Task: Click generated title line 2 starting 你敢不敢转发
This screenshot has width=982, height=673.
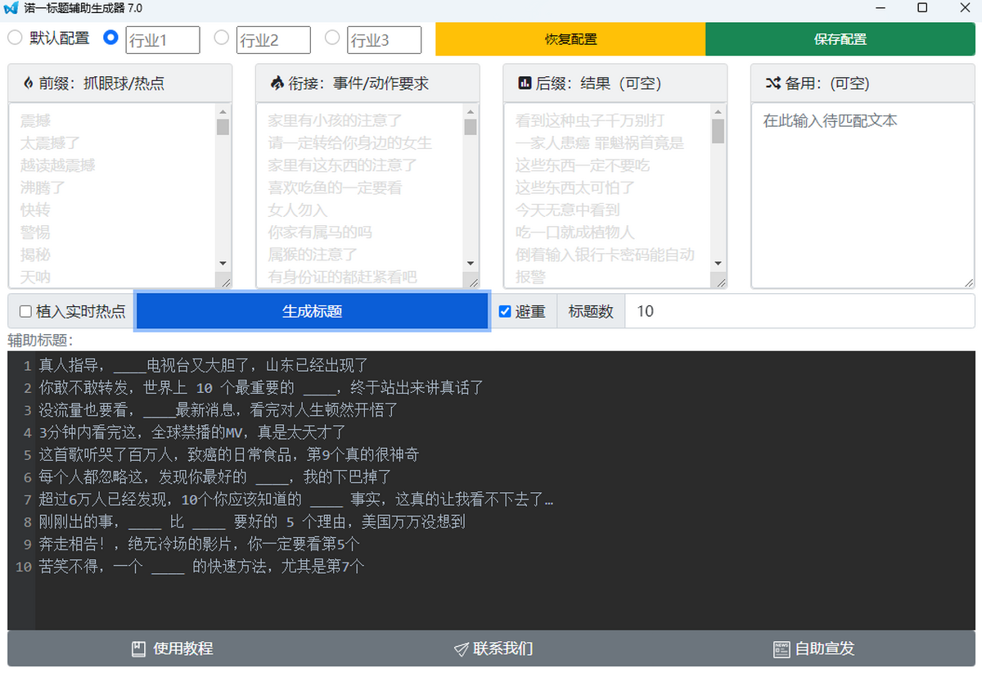Action: click(261, 388)
